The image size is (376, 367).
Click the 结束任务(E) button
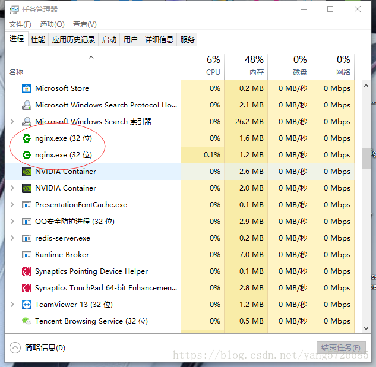click(341, 347)
